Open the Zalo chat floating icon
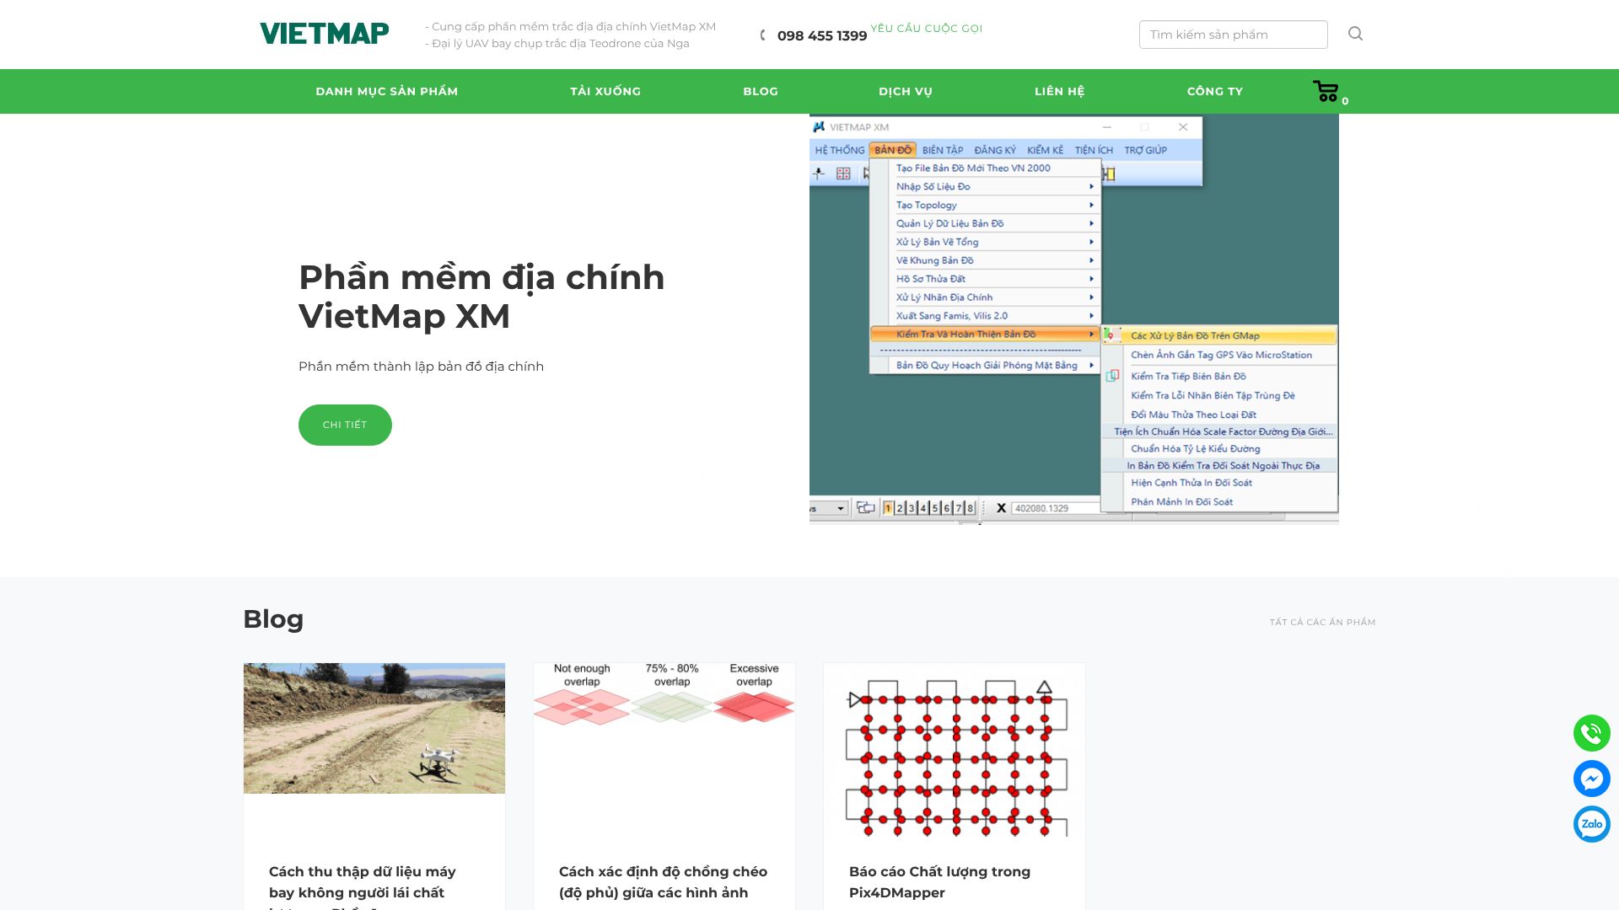1619x910 pixels. click(1592, 824)
